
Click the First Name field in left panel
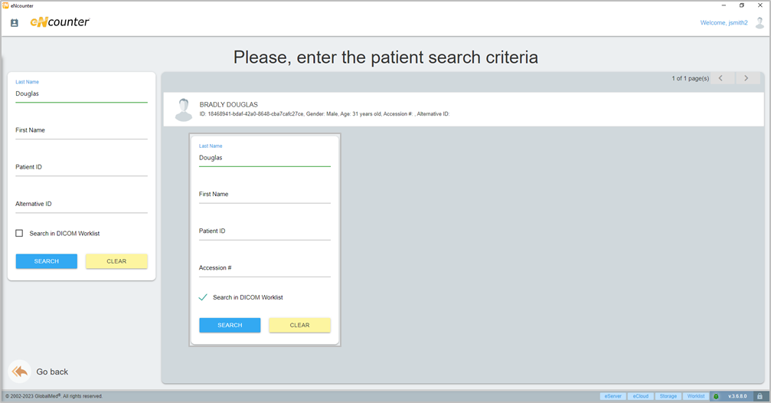pyautogui.click(x=81, y=131)
